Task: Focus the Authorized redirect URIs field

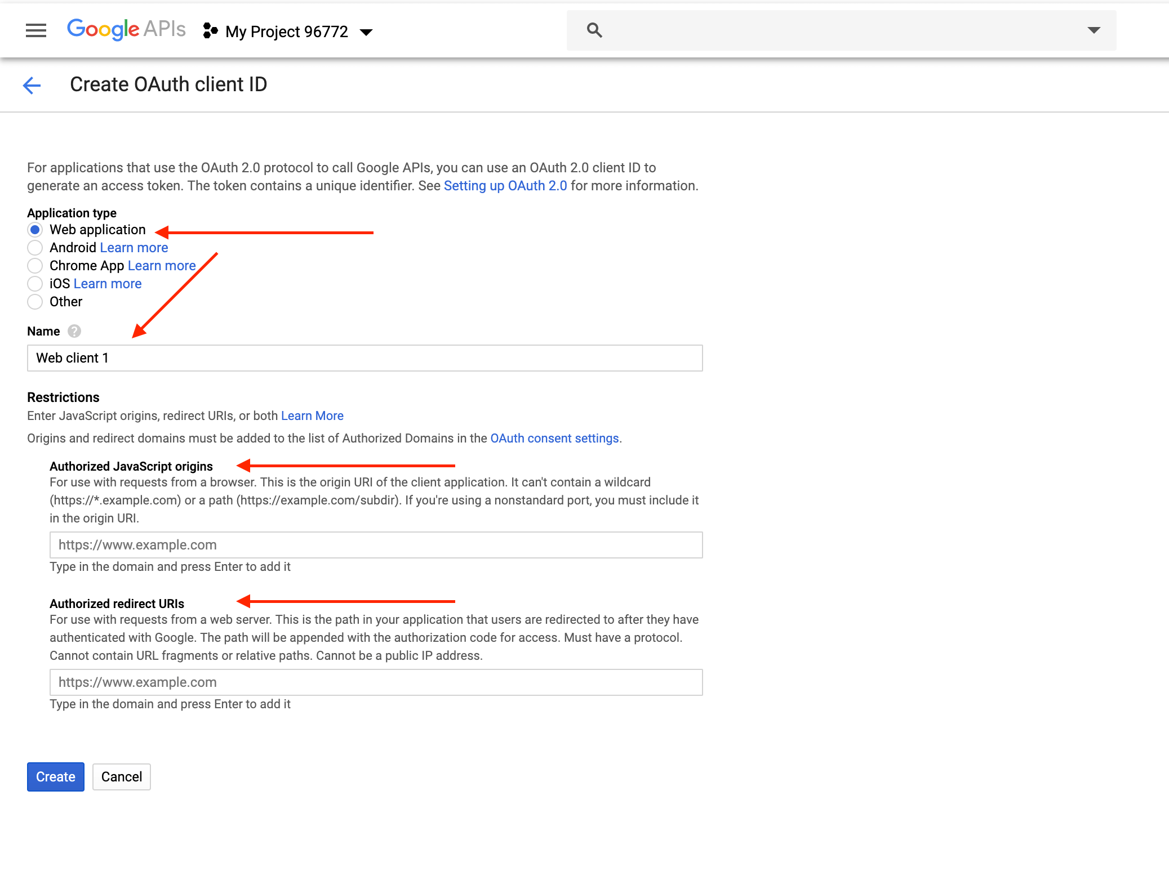Action: click(376, 682)
